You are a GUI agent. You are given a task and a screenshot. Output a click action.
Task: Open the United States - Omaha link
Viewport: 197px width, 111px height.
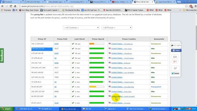[x=121, y=103]
